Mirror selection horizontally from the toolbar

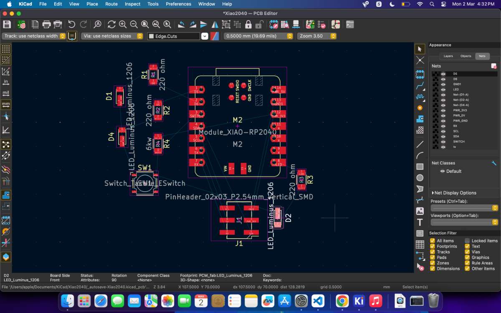pos(215,25)
